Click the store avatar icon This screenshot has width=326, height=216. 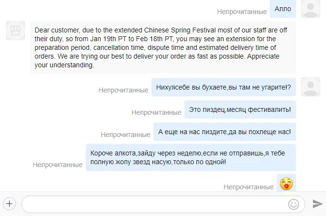(x=15, y=31)
